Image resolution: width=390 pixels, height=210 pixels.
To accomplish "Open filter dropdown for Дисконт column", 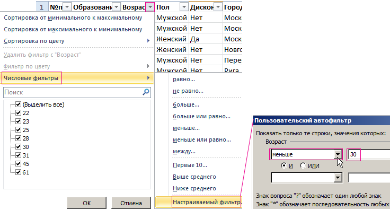I will click(218, 7).
